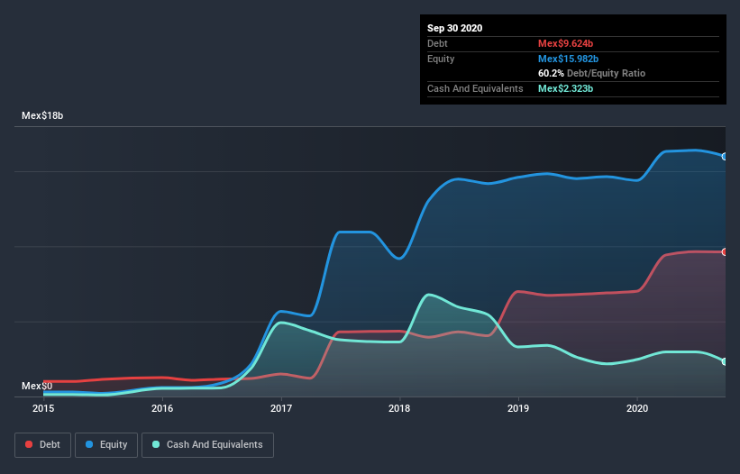
Task: Click the Mex$15.982b equity value
Action: tap(568, 59)
